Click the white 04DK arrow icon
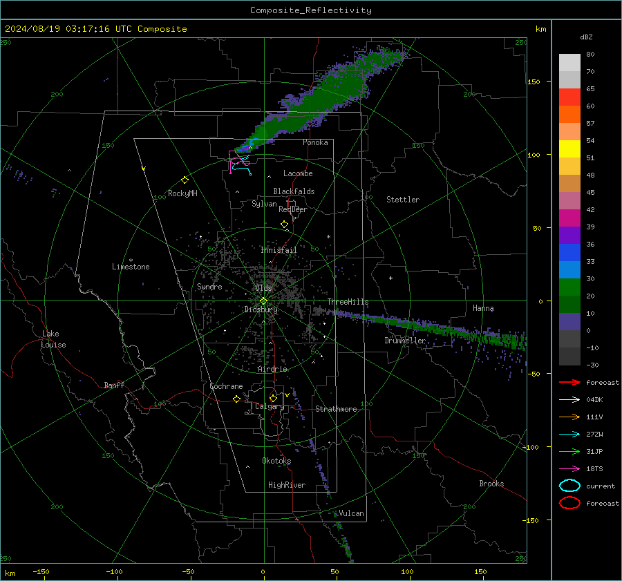 pos(569,400)
